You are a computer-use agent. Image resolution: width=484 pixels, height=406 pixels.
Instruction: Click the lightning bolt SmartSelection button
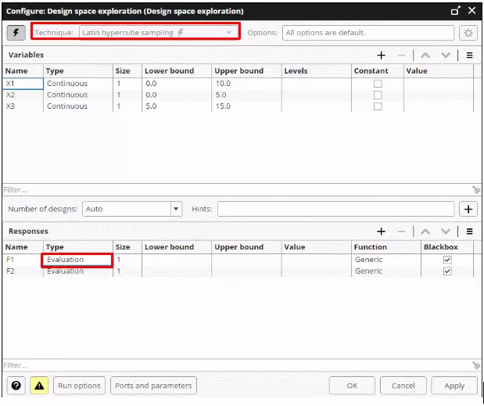point(16,33)
